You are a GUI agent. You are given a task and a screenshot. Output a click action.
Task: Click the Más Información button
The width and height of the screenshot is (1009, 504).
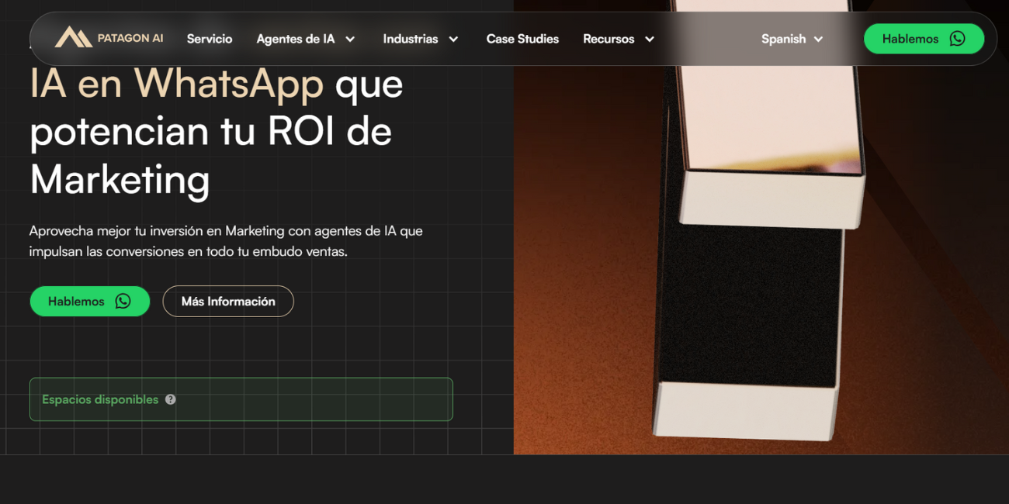click(x=228, y=301)
